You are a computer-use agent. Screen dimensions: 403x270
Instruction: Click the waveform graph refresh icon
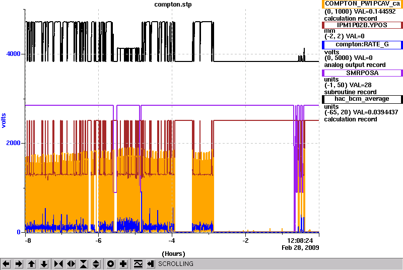tap(138, 264)
